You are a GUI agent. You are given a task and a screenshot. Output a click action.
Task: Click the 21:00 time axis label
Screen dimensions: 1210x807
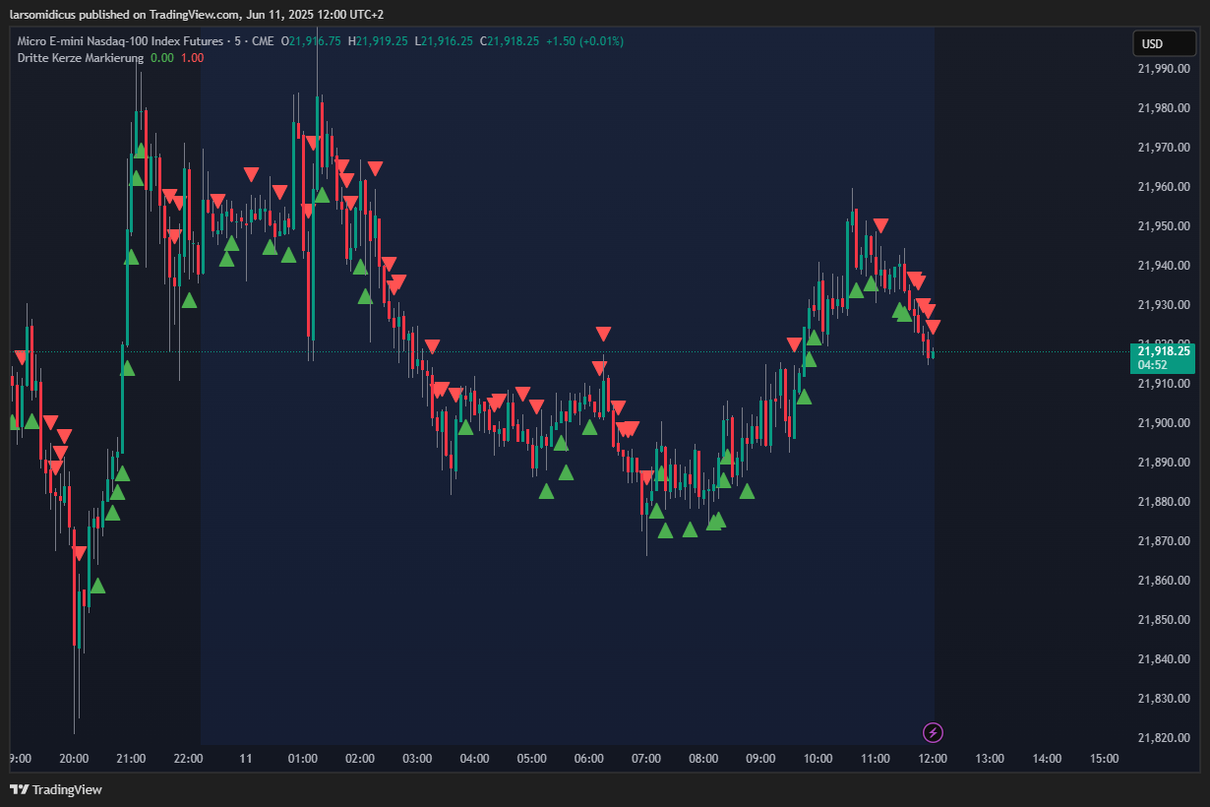click(131, 759)
